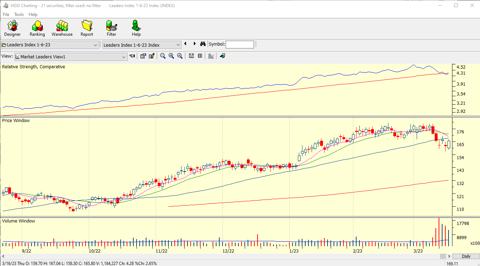
Task: Open the Designer tool
Action: click(12, 28)
